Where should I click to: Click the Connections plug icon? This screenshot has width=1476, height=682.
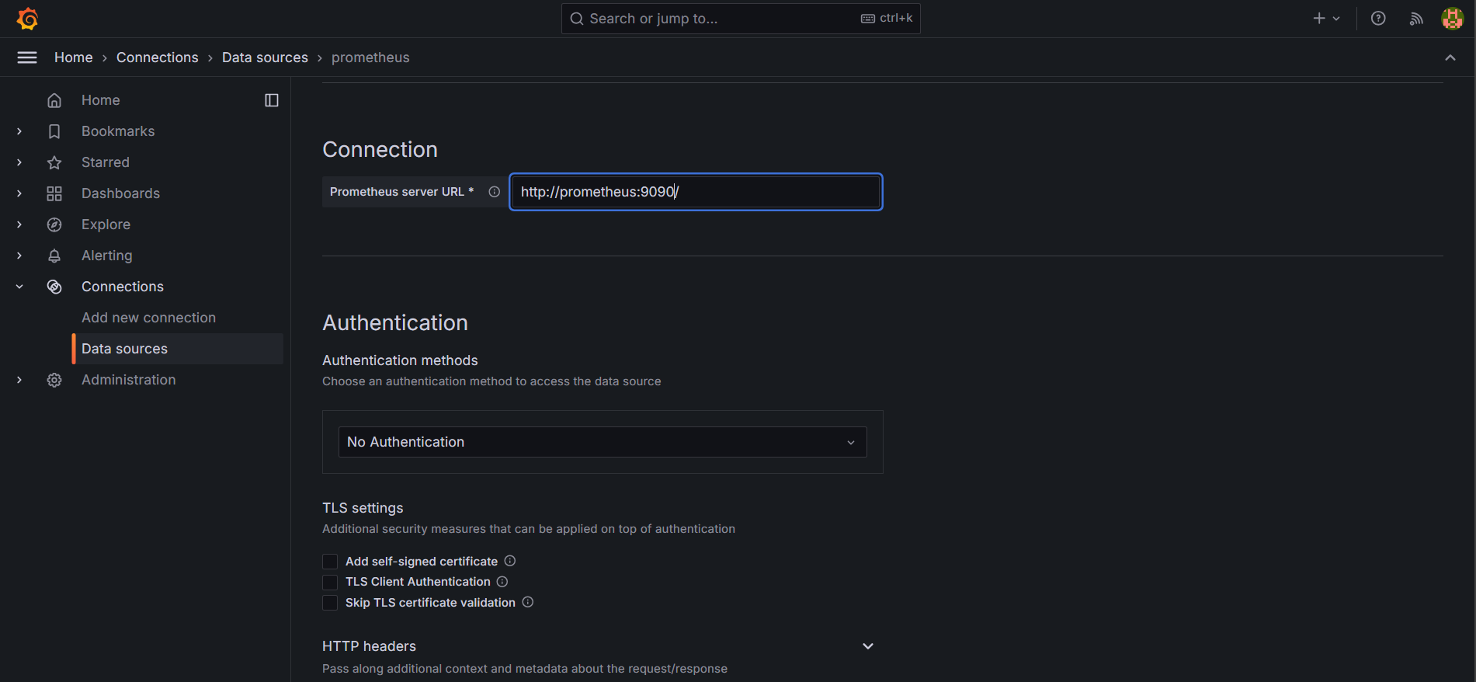[54, 287]
